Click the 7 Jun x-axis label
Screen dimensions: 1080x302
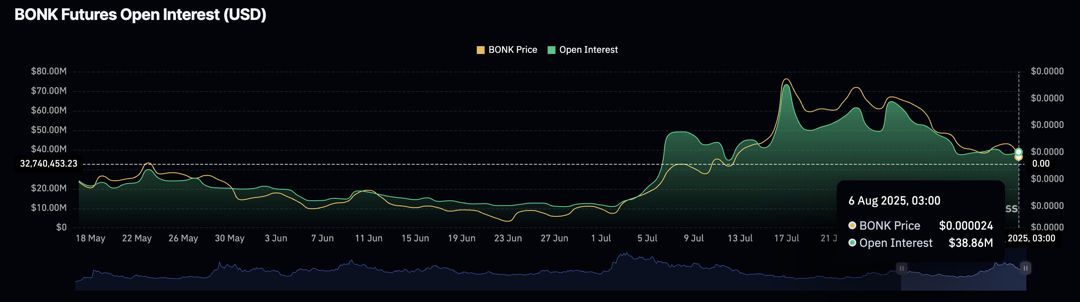pos(323,238)
